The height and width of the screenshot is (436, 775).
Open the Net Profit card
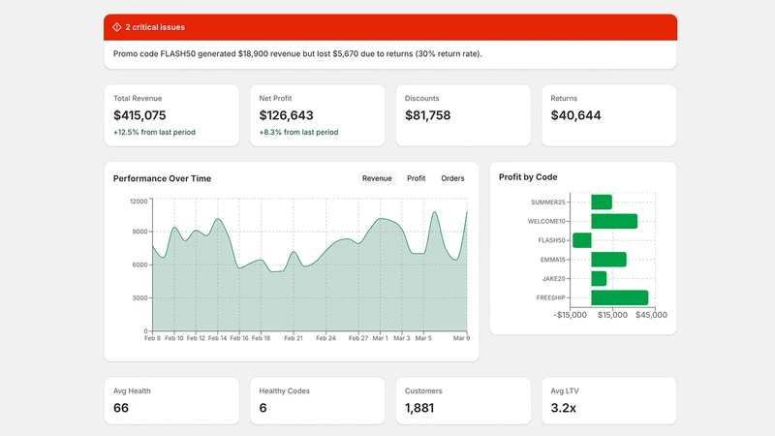[x=318, y=115]
